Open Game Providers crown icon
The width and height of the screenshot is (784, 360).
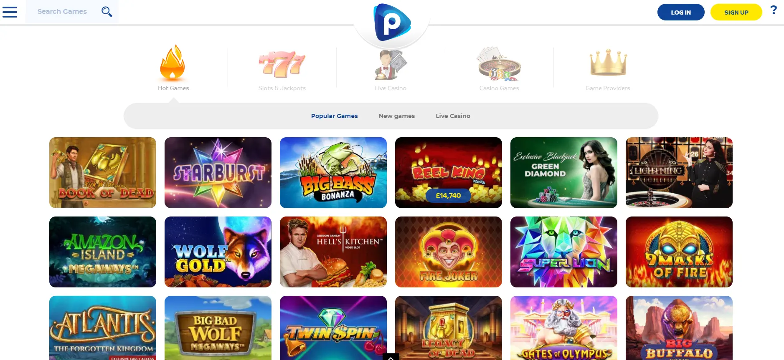click(x=608, y=63)
